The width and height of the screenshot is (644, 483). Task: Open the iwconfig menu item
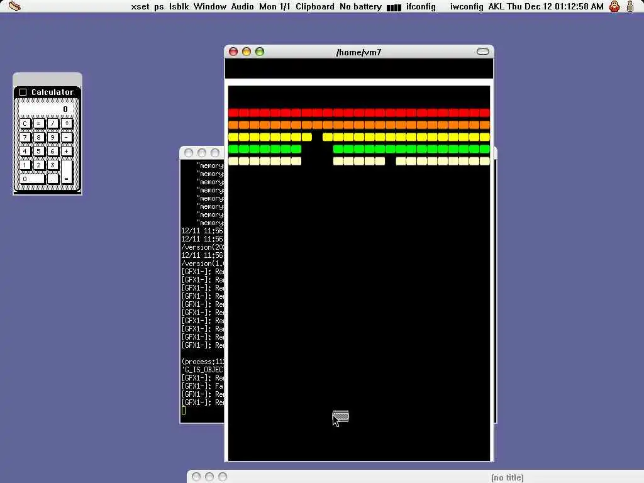(467, 6)
